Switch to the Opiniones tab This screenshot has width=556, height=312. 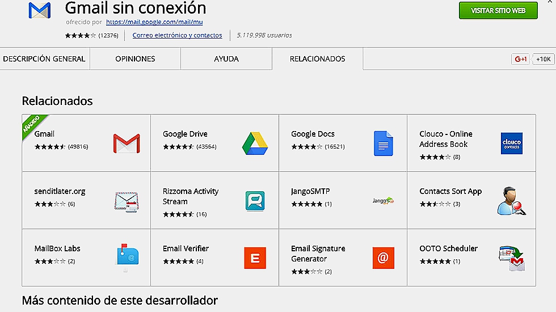pos(135,59)
